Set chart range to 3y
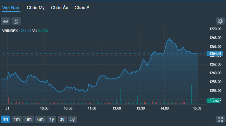The height and width of the screenshot is (126, 226). coord(62,119)
